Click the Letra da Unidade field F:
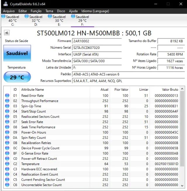This screenshot has height=191, width=187. click(x=97, y=68)
